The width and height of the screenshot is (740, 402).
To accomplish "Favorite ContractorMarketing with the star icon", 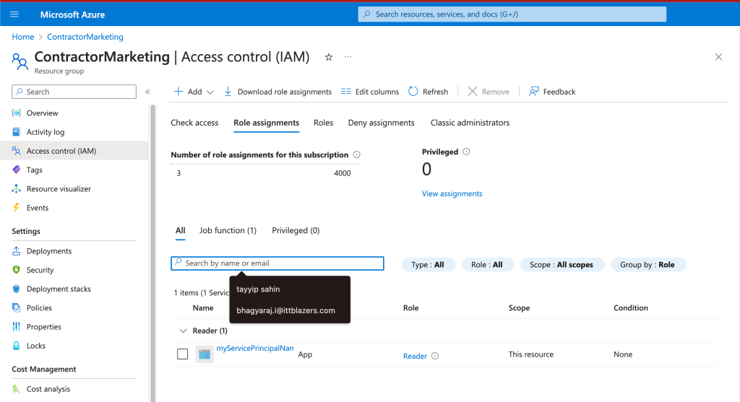I will coord(329,57).
